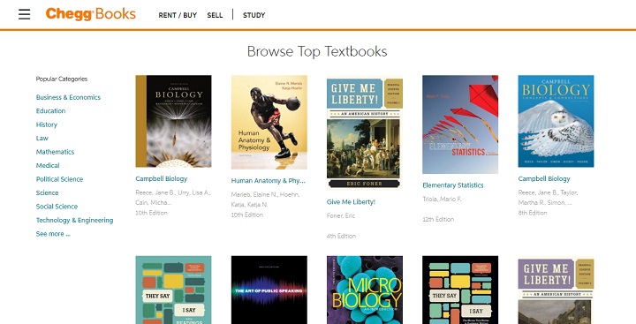Select the 4th Edition label
Screen dimensions: 636x324
click(341, 236)
